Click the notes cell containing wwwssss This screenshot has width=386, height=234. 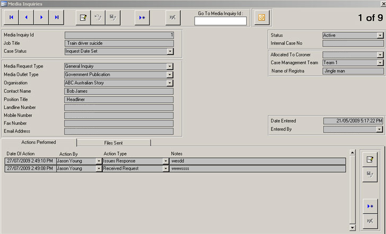click(257, 169)
